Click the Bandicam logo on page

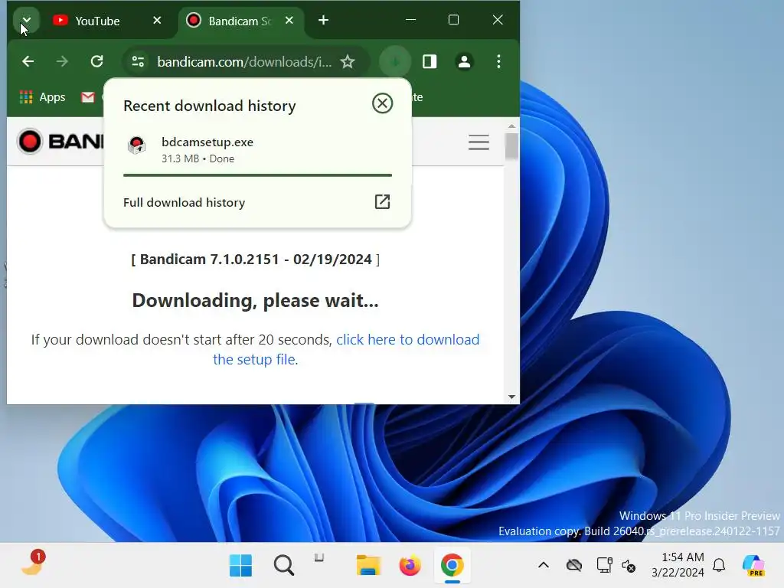point(60,142)
